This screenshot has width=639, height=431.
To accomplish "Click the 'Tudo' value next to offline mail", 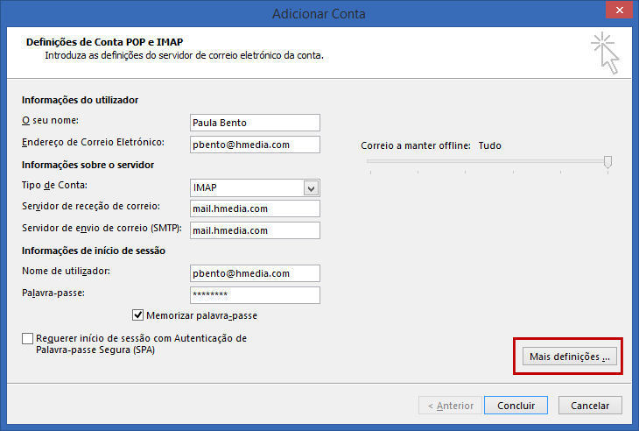I will 490,145.
